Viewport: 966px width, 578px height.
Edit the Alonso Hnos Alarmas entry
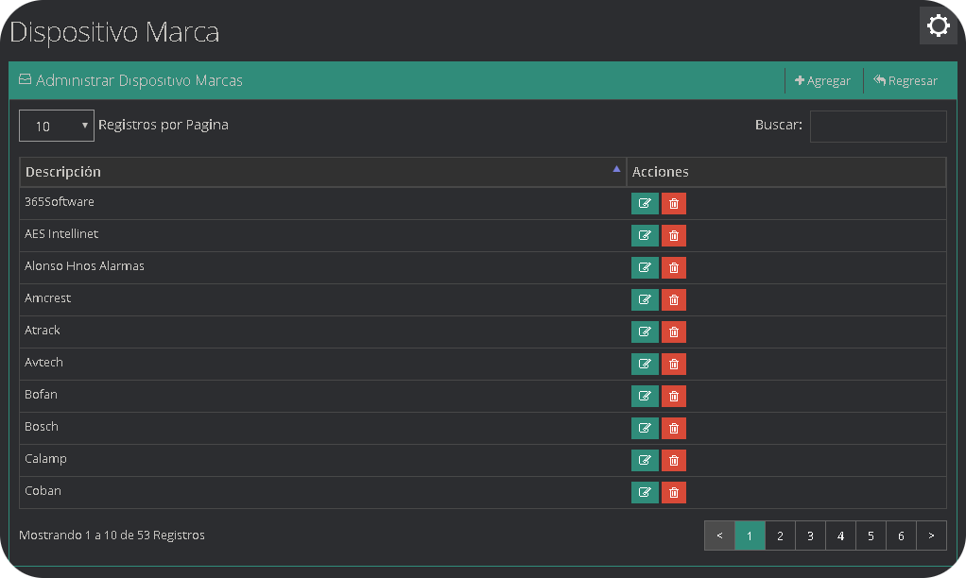point(645,268)
